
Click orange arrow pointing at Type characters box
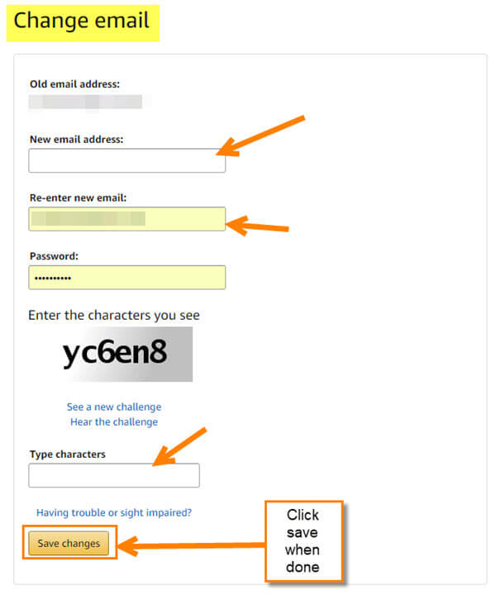[179, 446]
